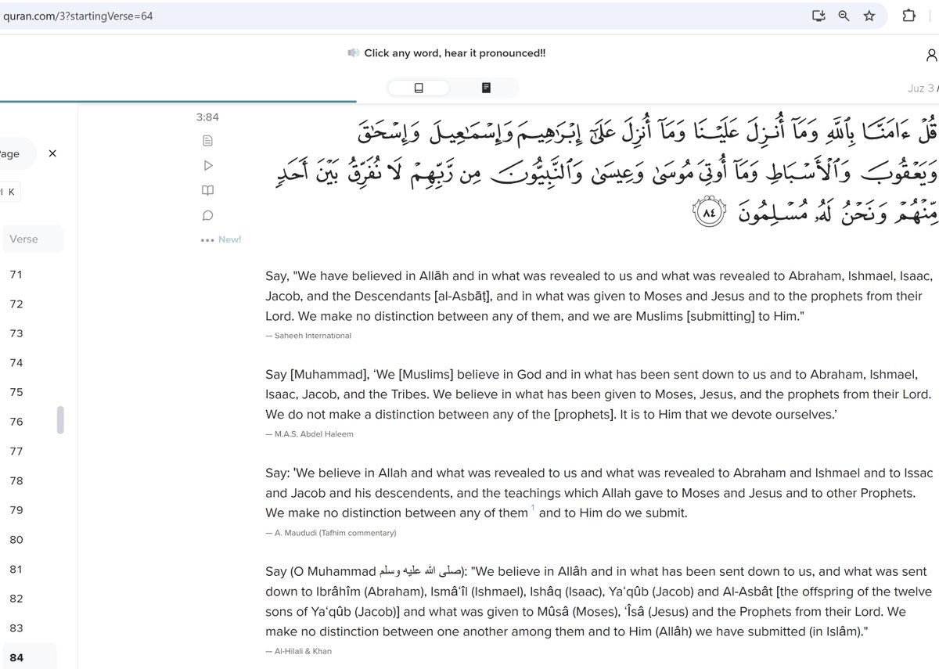
Task: Click the teal New! label beside the dots
Action: point(230,240)
